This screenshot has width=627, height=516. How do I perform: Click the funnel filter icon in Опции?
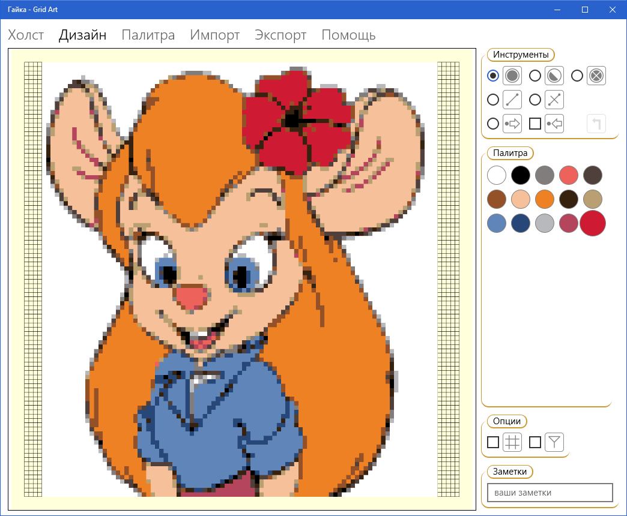(x=554, y=442)
